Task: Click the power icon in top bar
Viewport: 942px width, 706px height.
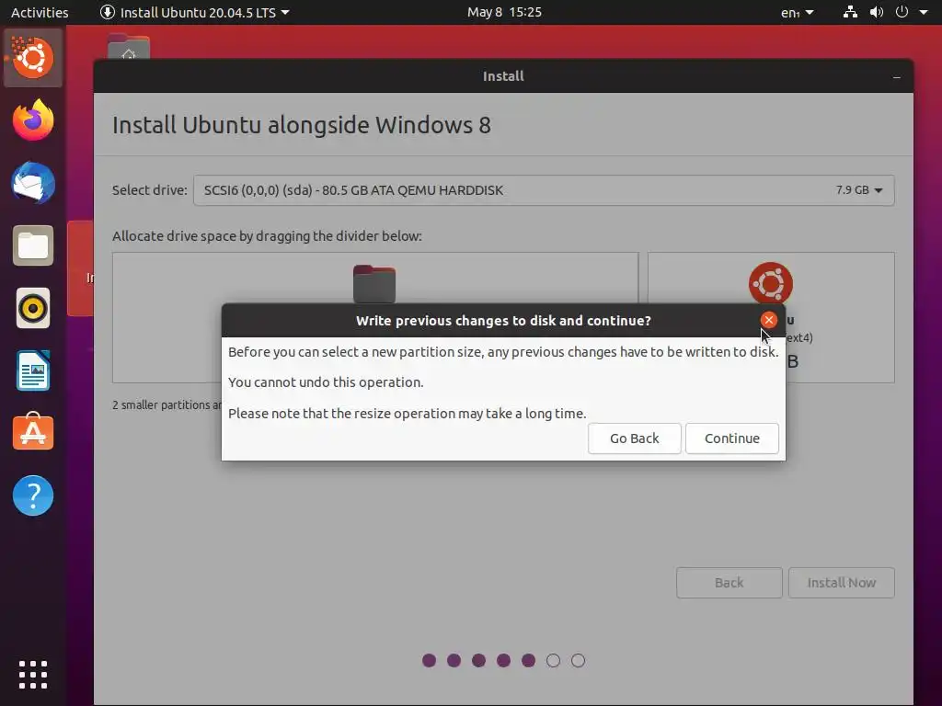Action: (x=902, y=12)
